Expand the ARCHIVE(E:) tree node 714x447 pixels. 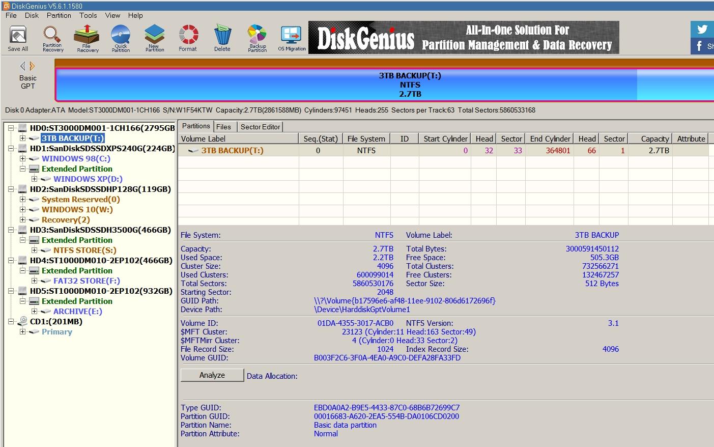(34, 312)
